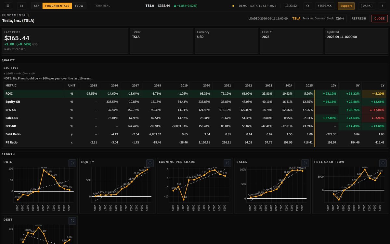Select the FUNDAMENTALS tab

point(57,6)
